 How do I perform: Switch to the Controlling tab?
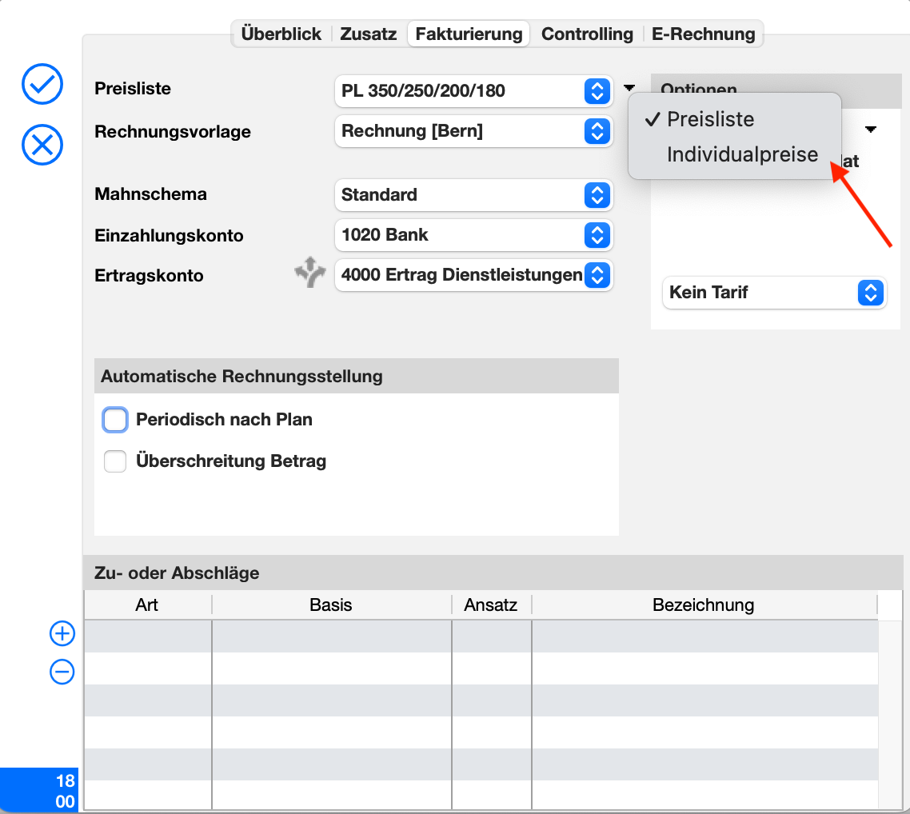(x=587, y=34)
